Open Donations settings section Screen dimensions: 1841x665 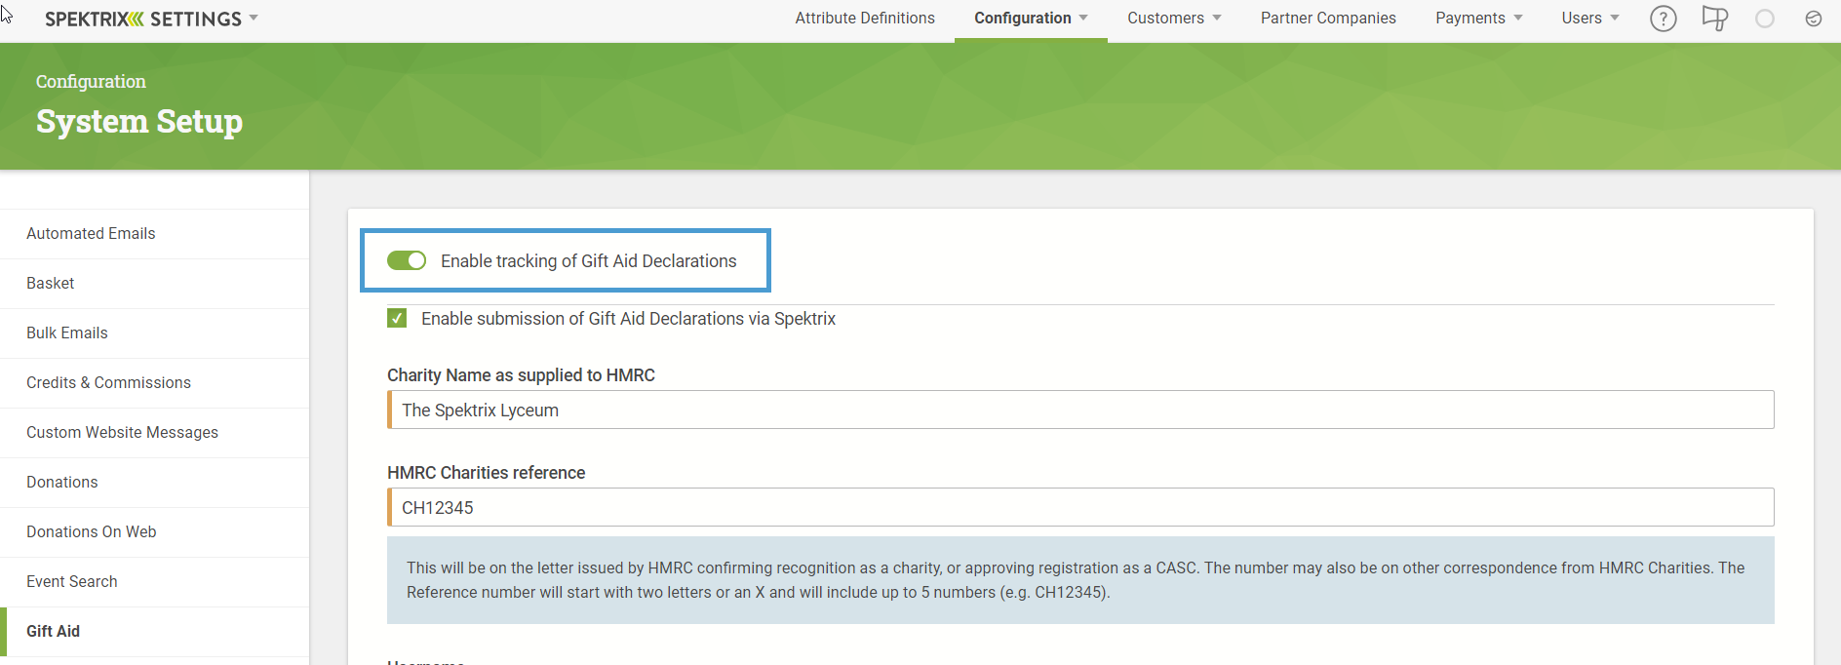point(155,483)
